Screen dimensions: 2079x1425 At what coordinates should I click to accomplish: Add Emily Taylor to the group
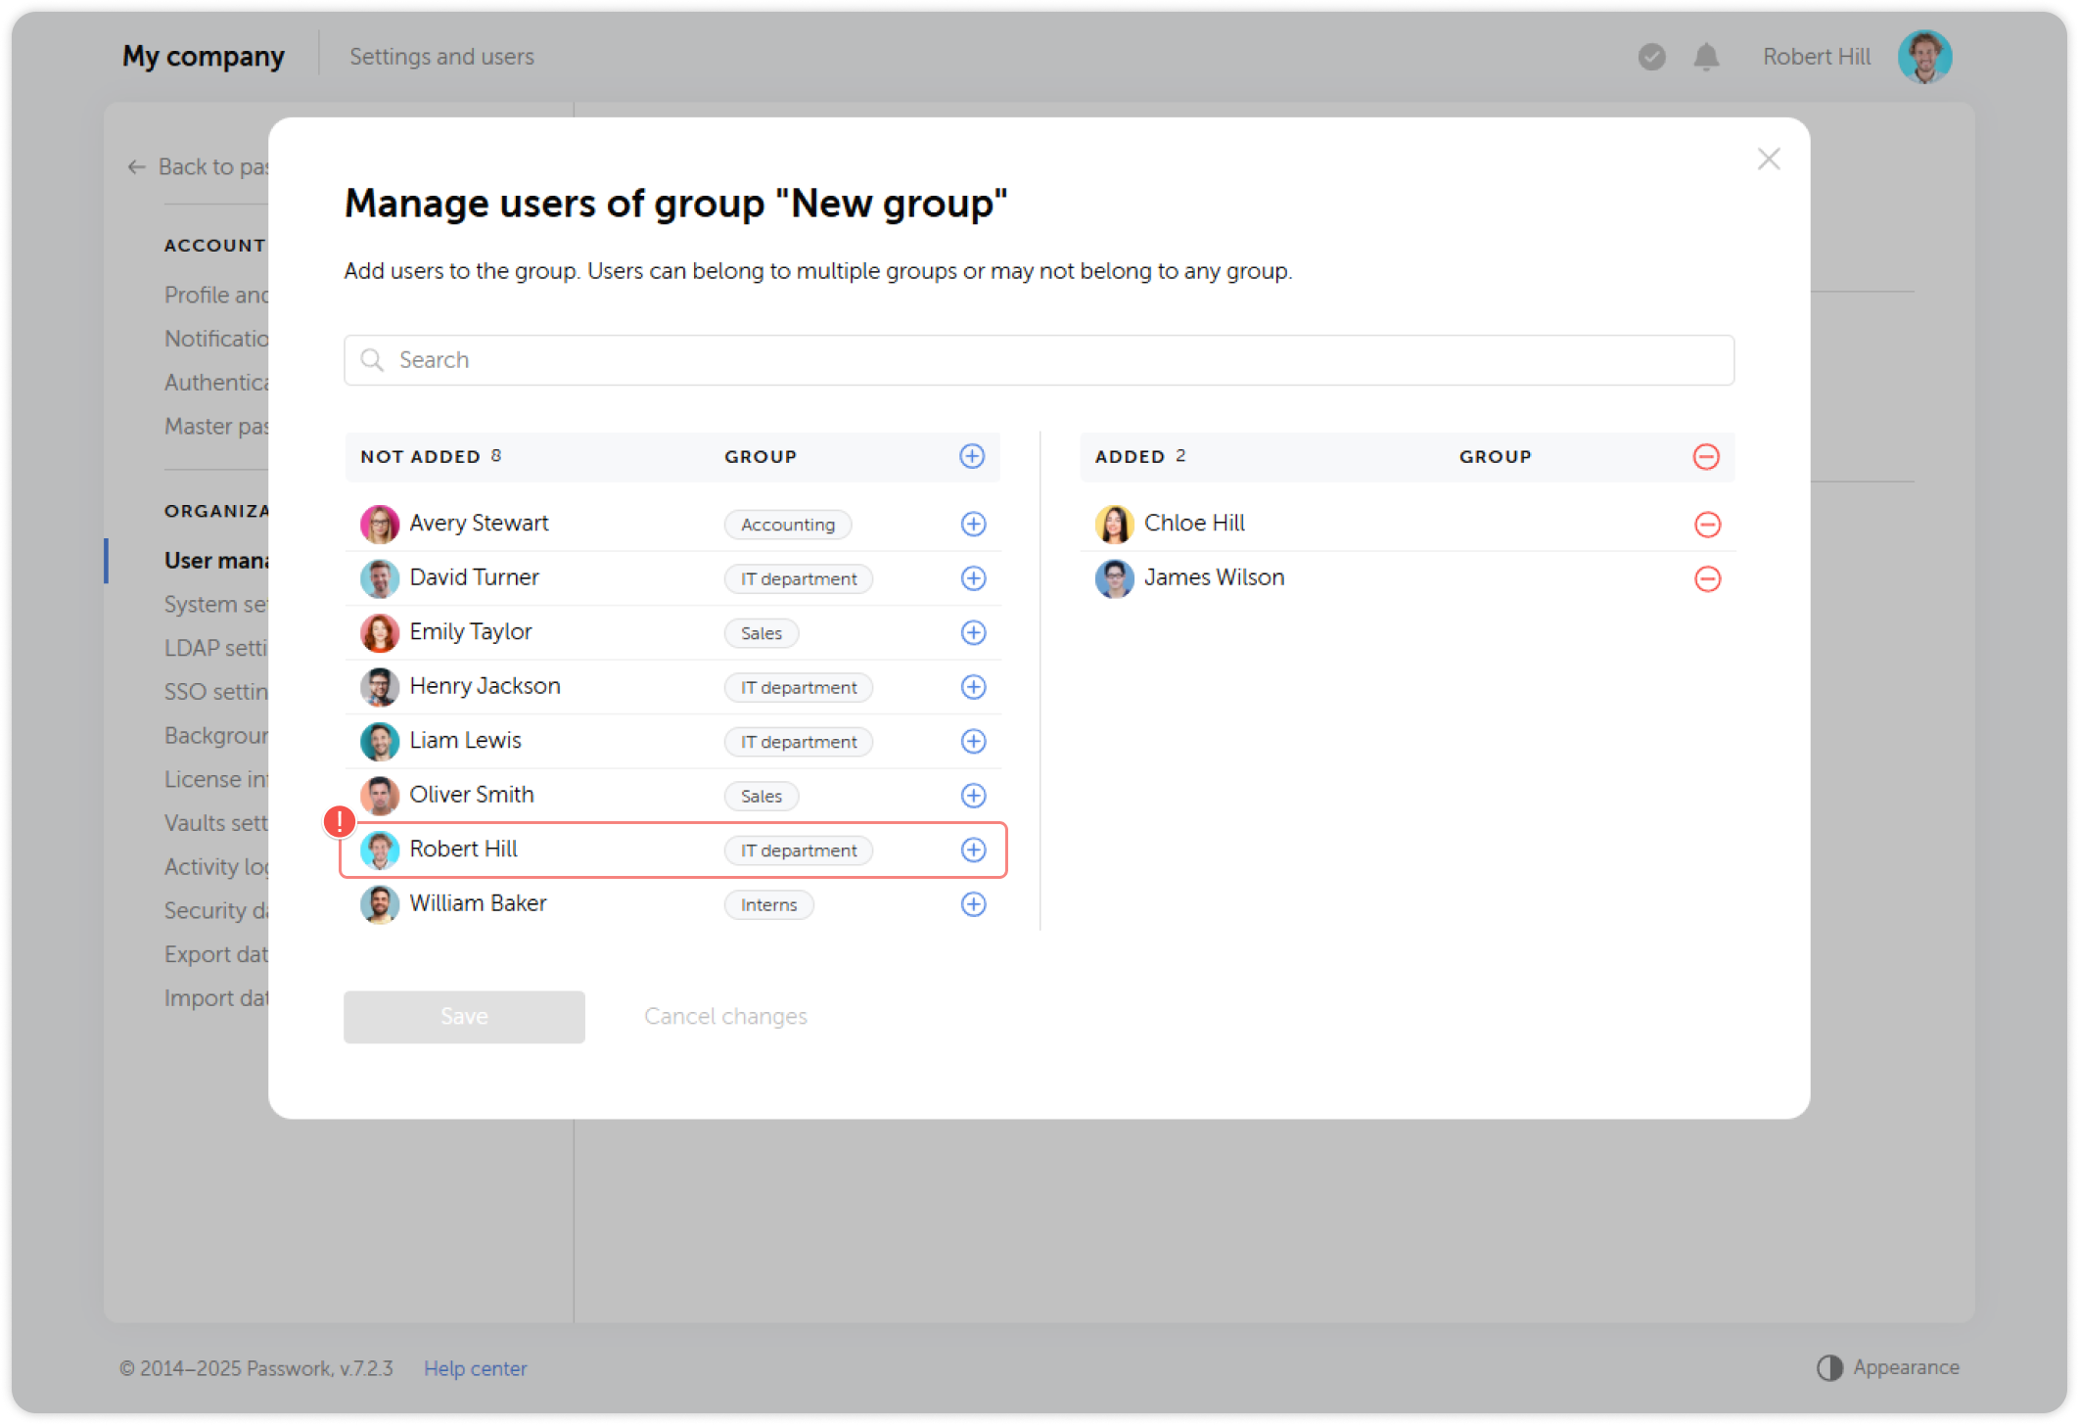pos(973,632)
